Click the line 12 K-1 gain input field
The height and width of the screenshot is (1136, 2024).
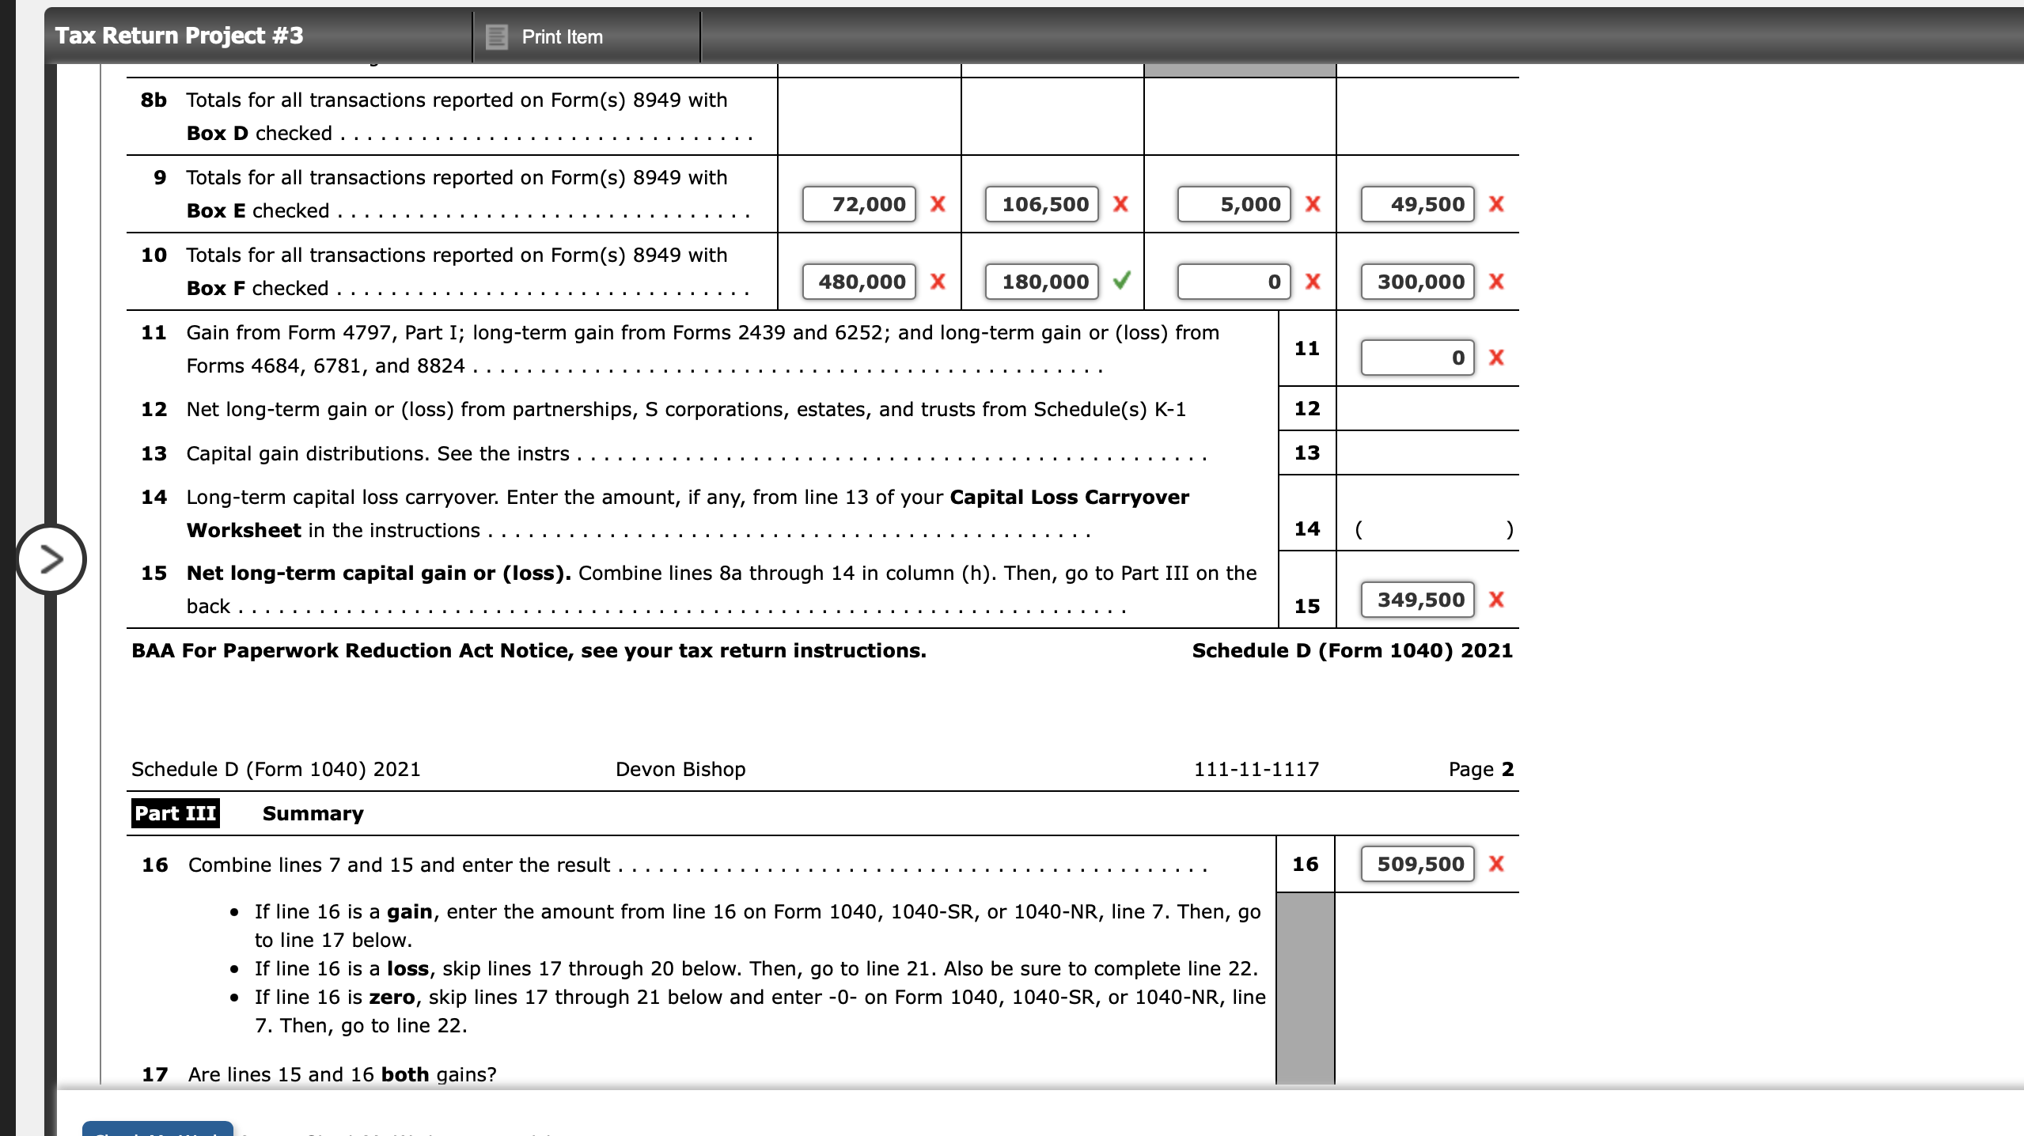point(1428,408)
